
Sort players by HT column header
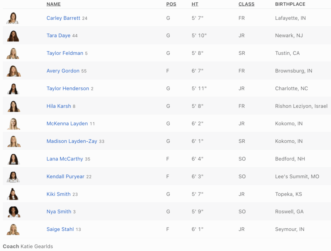coord(195,4)
